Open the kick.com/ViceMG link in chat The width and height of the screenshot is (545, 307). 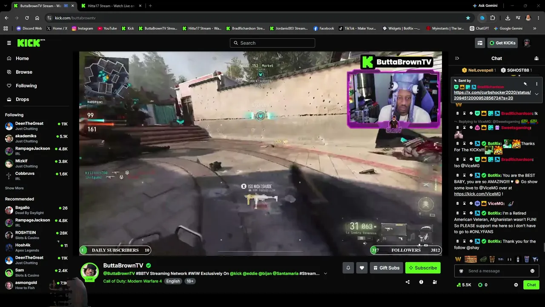(477, 194)
